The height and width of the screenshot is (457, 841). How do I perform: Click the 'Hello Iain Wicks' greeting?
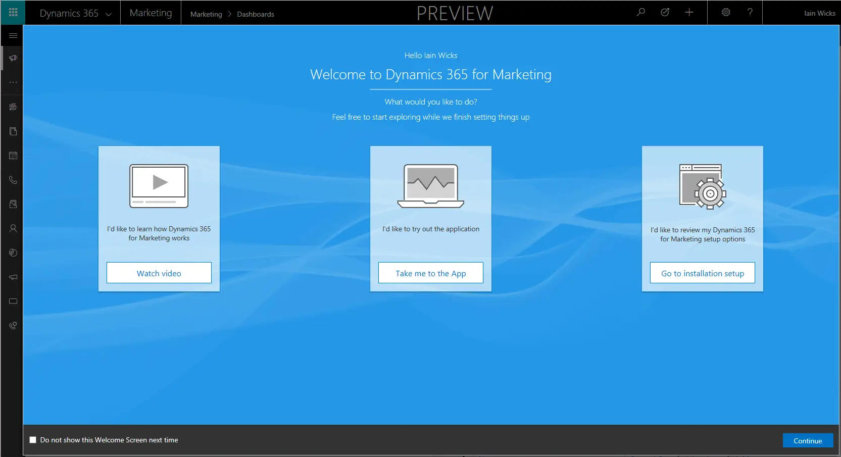pyautogui.click(x=431, y=55)
